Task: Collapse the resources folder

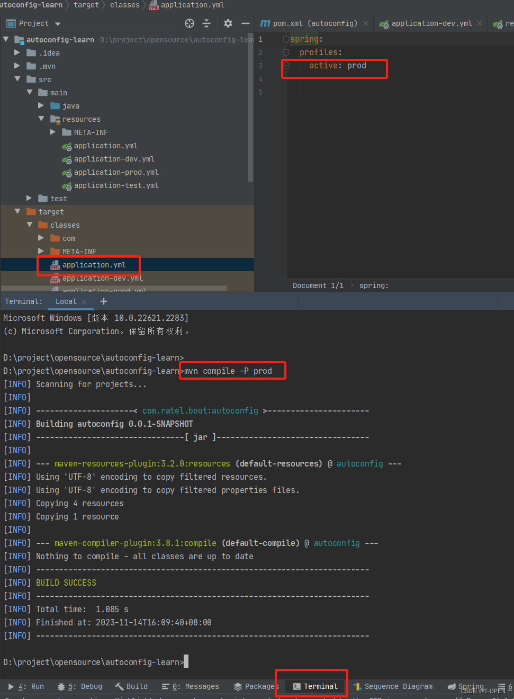Action: [41, 119]
